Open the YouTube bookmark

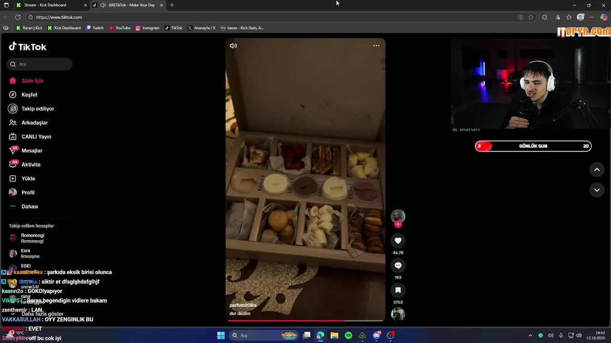click(x=120, y=28)
